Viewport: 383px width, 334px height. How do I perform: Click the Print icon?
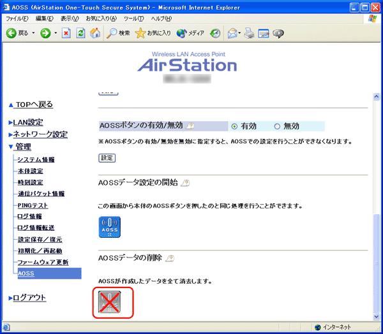coord(249,33)
